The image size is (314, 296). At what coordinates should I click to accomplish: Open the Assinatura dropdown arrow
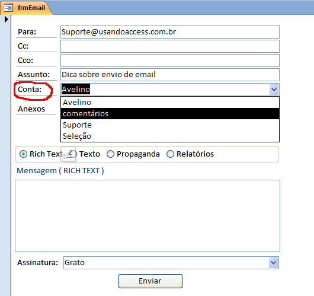(273, 263)
